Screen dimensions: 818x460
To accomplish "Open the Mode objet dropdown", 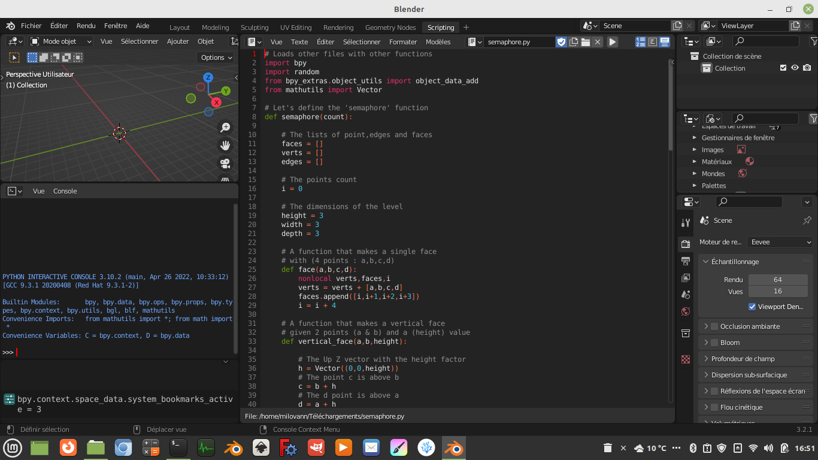I will pyautogui.click(x=61, y=42).
